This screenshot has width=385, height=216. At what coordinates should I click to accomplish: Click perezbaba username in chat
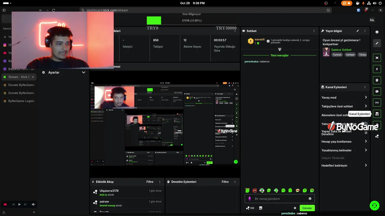[x=251, y=61]
